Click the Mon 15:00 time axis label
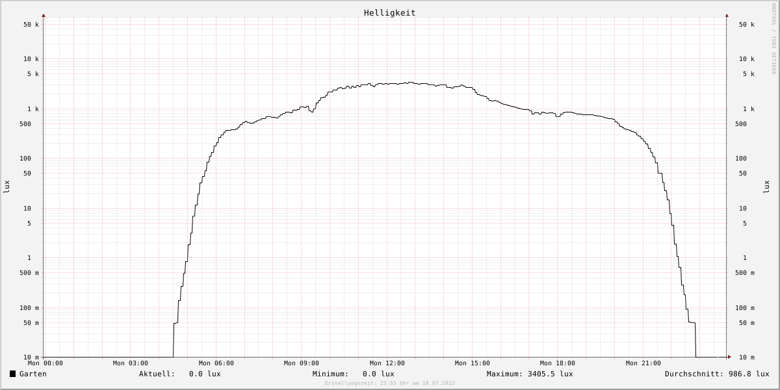The image size is (780, 390). [473, 363]
